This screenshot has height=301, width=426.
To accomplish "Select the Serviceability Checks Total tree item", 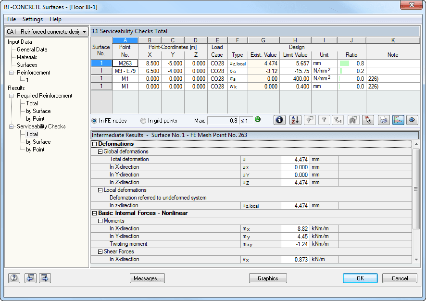I will coord(33,134).
